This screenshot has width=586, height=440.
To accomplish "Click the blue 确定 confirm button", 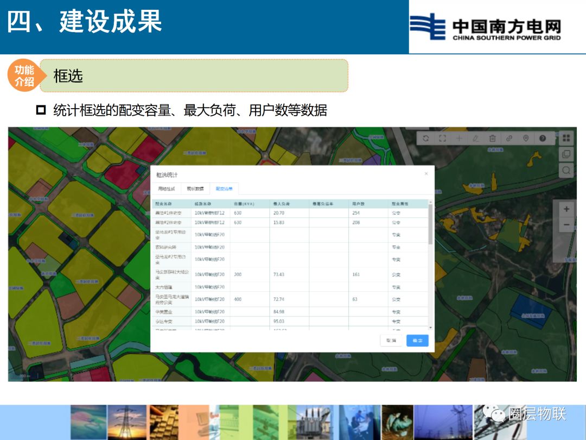I will pyautogui.click(x=417, y=341).
